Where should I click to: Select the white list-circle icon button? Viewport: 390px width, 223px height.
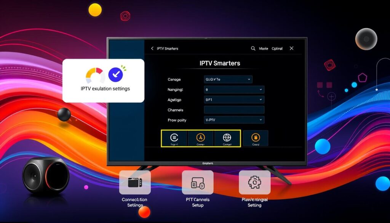[174, 138]
